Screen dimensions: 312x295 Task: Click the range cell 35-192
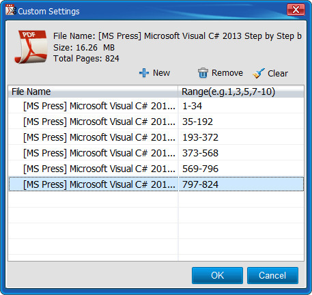[241, 122]
